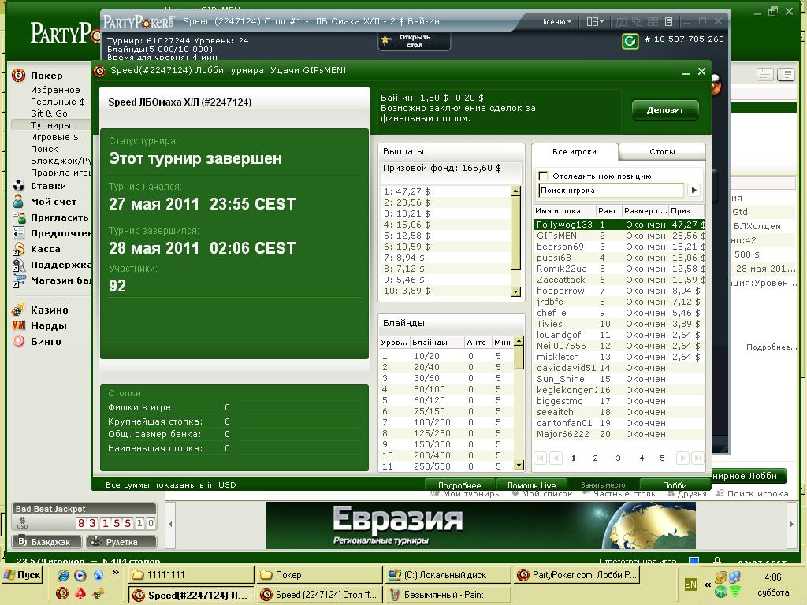Click in the Поиск игрока search field

pos(611,190)
